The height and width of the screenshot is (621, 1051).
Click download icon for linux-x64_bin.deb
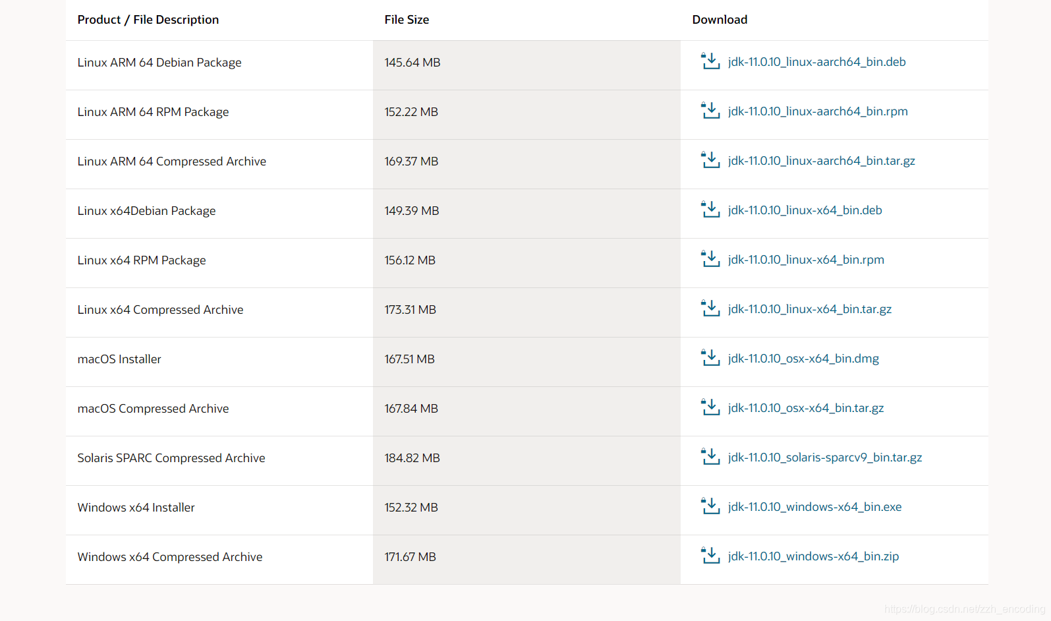710,210
